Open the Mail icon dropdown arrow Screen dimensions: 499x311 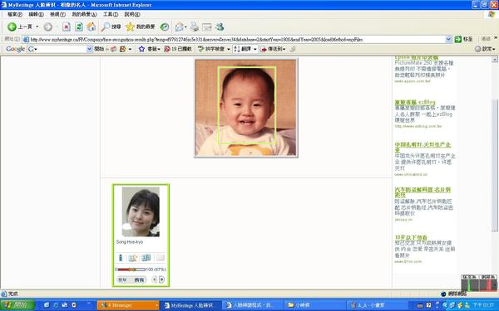pos(185,27)
